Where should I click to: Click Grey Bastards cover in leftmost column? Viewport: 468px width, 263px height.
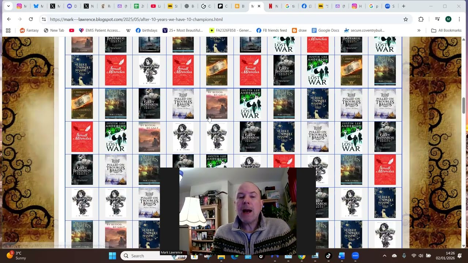(82, 170)
